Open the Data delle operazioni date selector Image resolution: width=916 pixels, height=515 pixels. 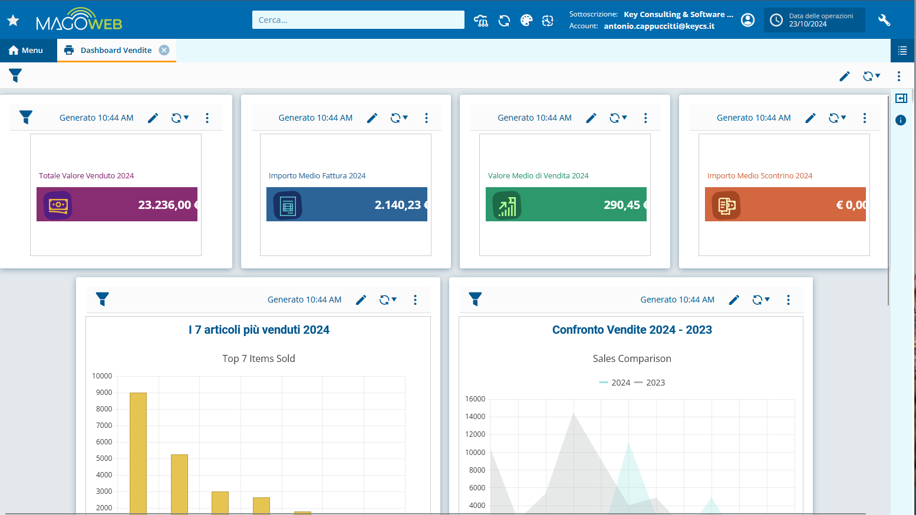[814, 20]
